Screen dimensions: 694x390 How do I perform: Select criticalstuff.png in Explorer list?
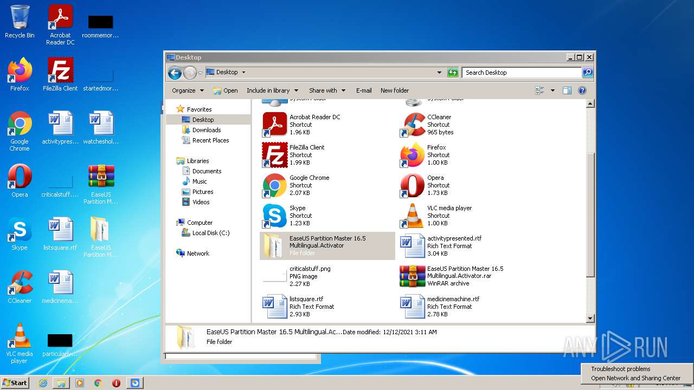(327, 276)
